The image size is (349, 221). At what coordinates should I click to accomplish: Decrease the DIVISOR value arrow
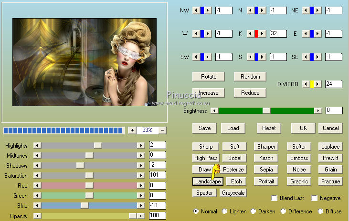point(306,84)
